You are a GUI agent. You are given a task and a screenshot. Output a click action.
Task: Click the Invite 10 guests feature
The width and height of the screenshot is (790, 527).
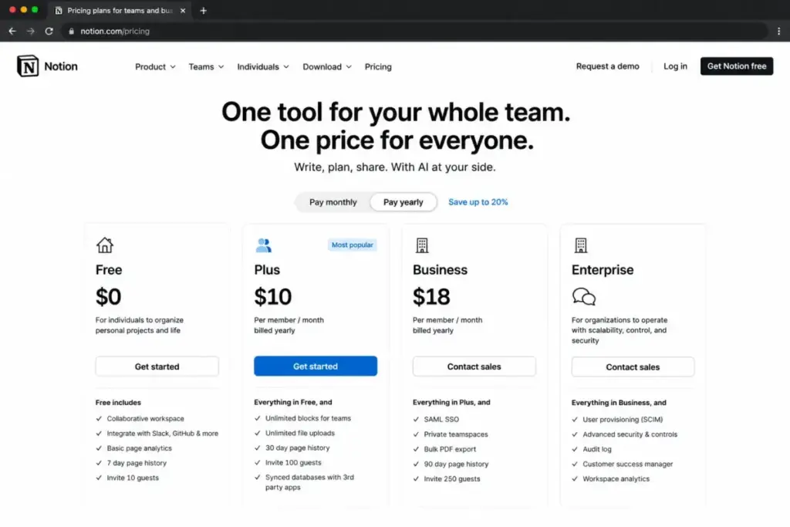click(x=133, y=478)
